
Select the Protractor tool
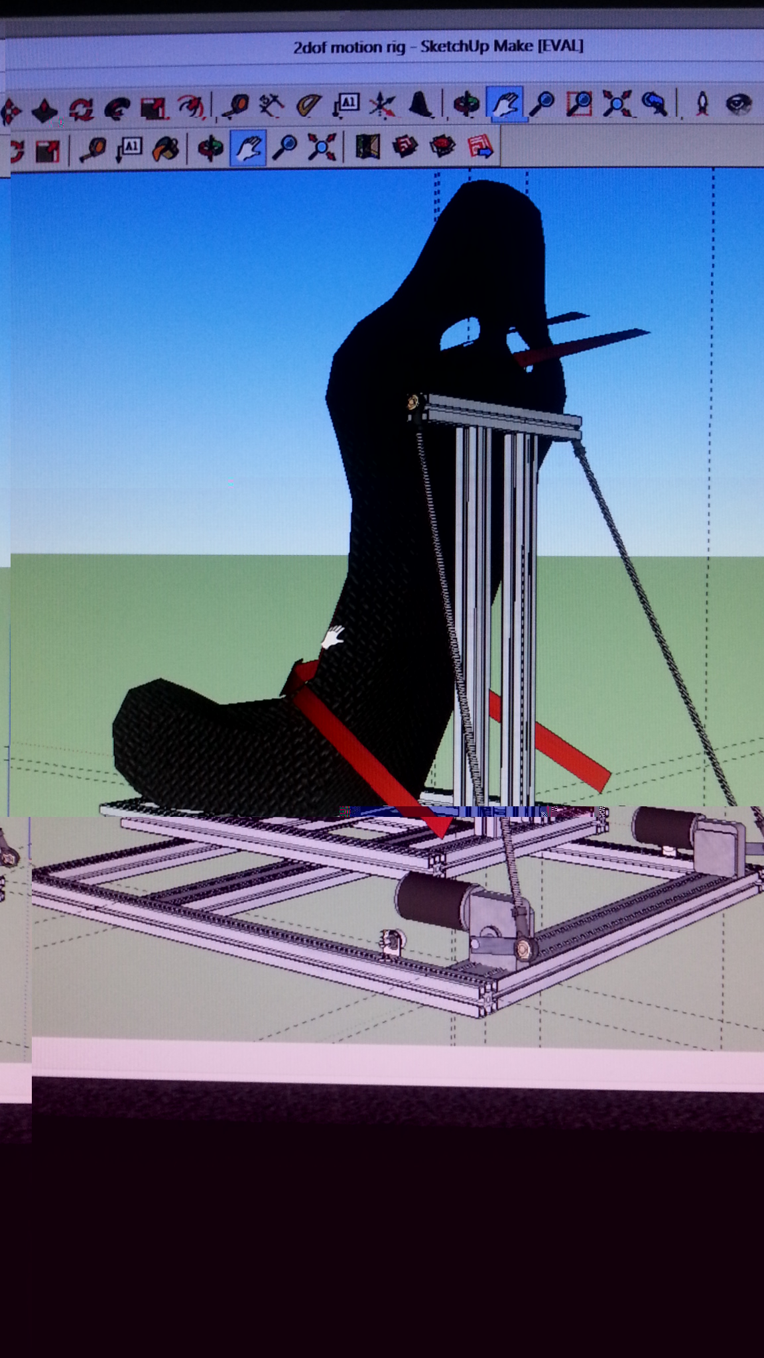pos(308,105)
